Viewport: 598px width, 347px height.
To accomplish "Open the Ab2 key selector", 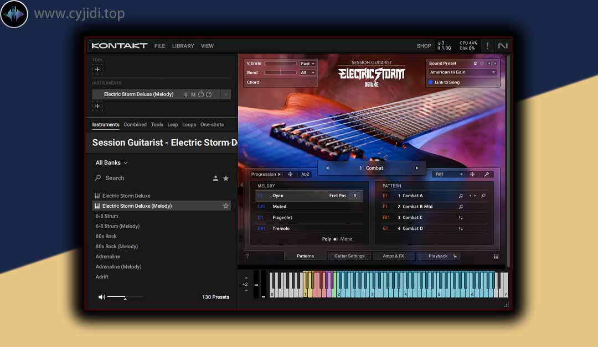I will pos(305,174).
